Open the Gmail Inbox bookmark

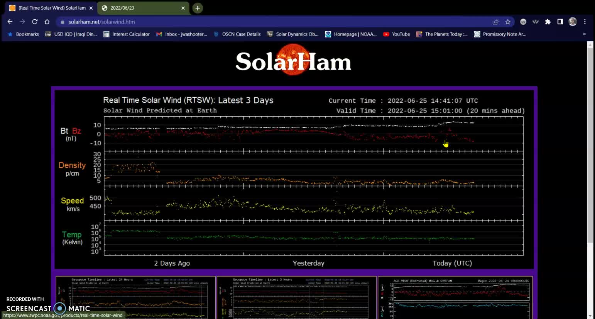coord(181,34)
